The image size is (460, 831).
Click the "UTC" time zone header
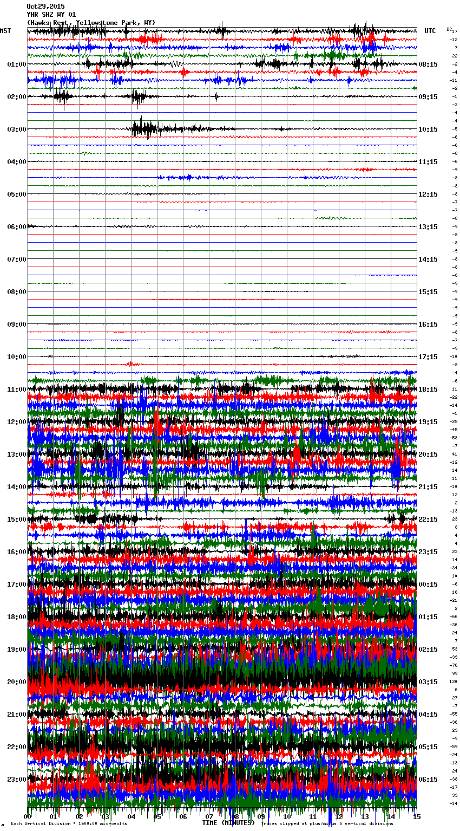pyautogui.click(x=430, y=31)
